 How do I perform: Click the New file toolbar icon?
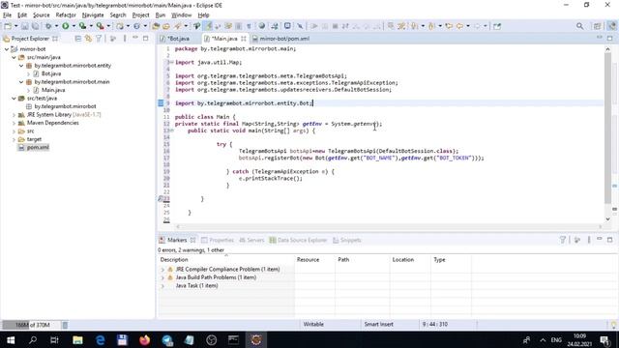(x=8, y=26)
